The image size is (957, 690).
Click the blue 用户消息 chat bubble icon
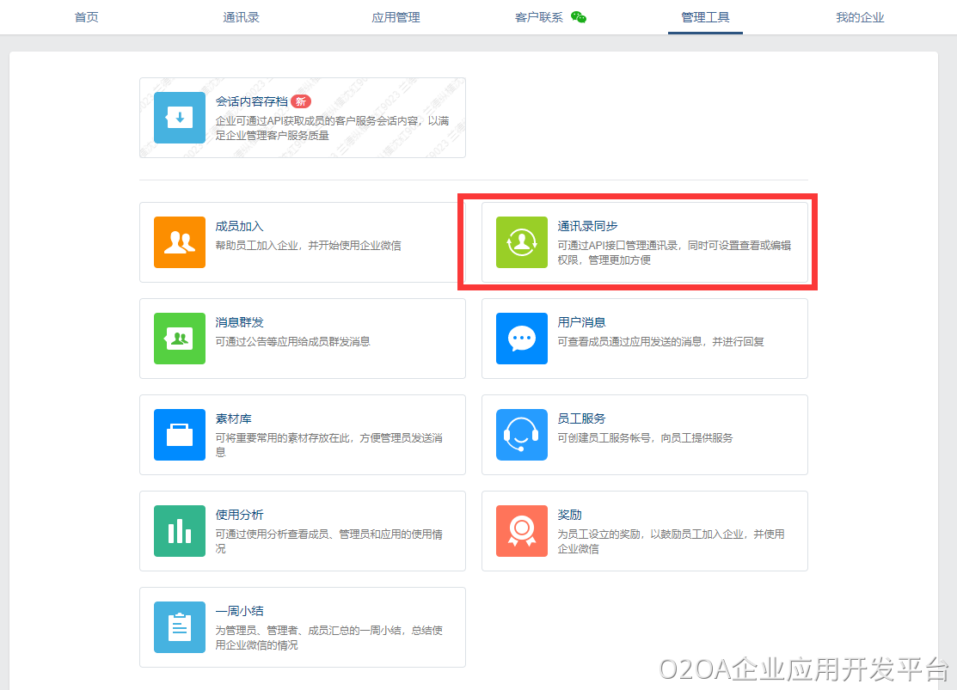click(x=521, y=339)
